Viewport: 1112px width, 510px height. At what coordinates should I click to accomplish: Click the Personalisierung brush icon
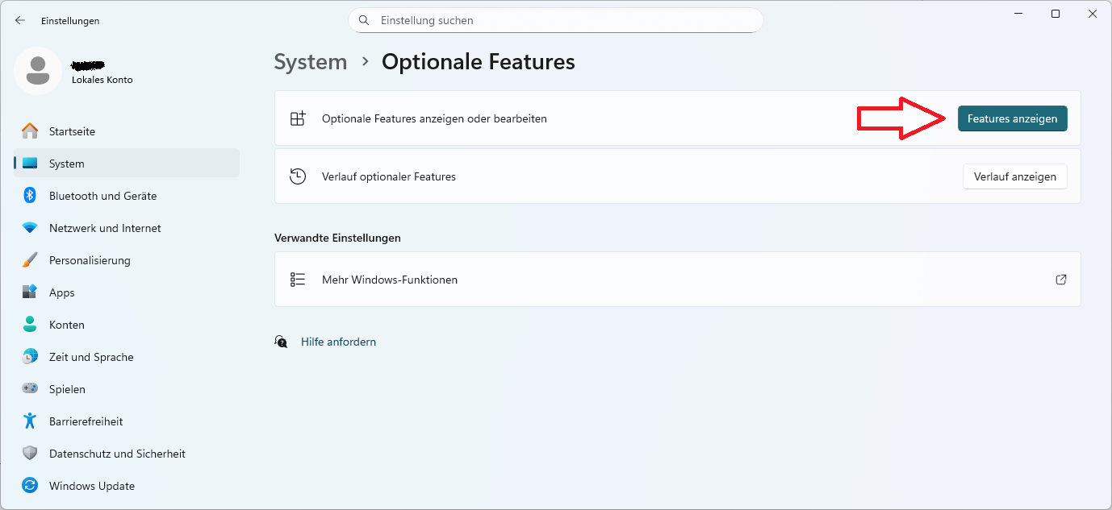31,259
